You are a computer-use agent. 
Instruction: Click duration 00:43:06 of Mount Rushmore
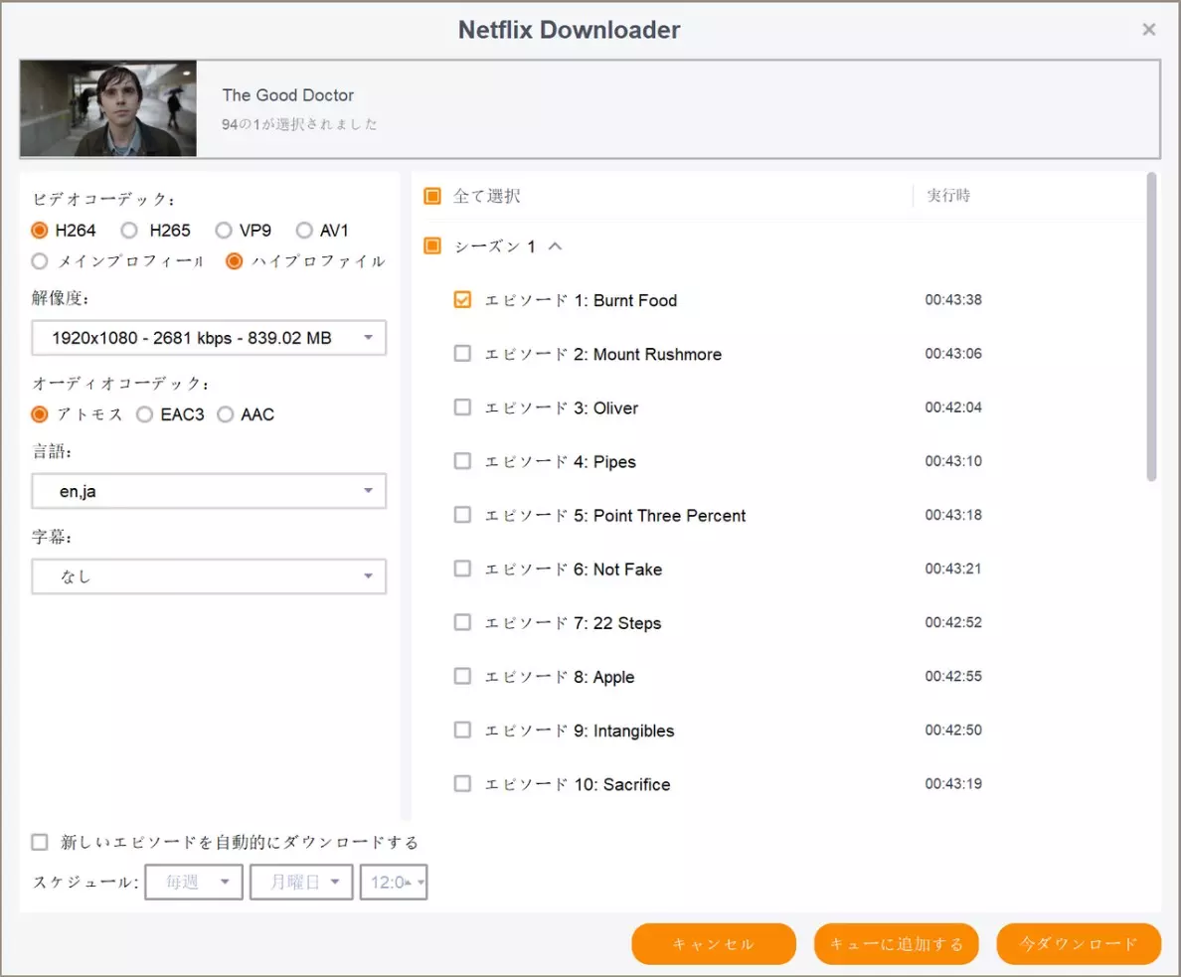(x=953, y=353)
